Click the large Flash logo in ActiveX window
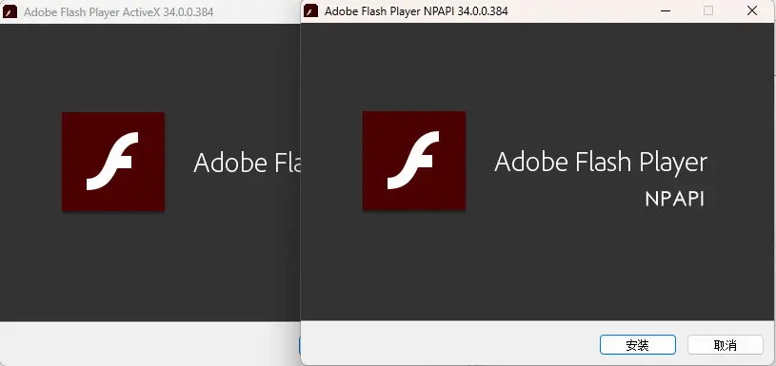 pyautogui.click(x=113, y=162)
